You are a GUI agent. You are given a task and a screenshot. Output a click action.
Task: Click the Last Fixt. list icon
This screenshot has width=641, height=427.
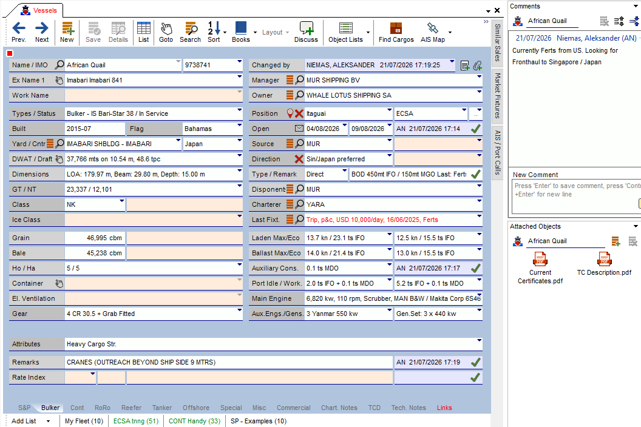(290, 220)
